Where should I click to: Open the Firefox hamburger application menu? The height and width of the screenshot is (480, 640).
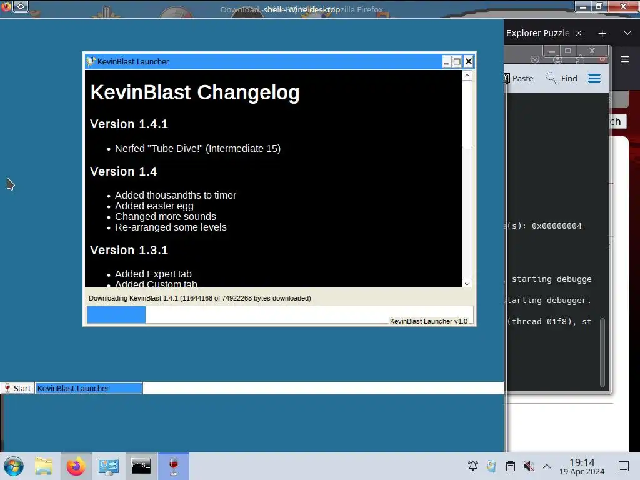tap(625, 59)
